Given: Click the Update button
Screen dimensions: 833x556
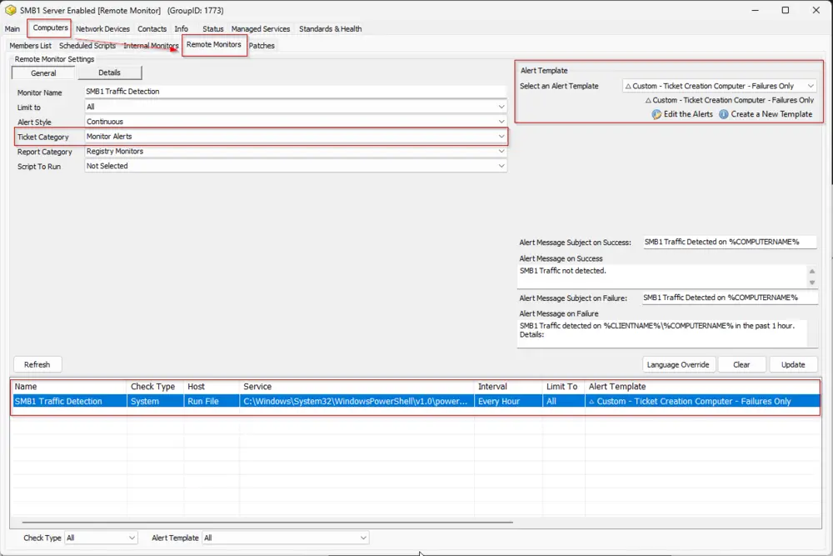Looking at the screenshot, I should 793,364.
